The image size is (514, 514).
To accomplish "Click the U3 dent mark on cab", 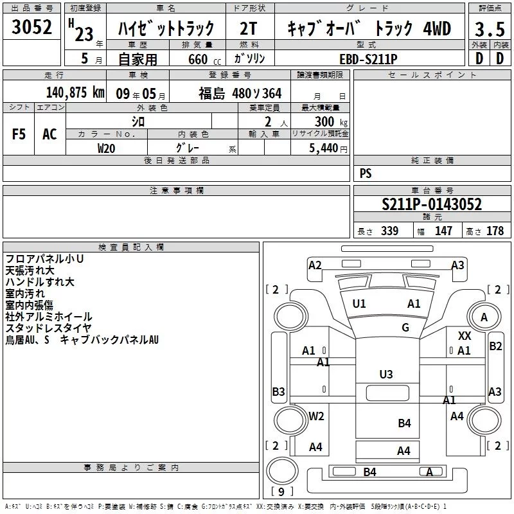I will pyautogui.click(x=385, y=374).
